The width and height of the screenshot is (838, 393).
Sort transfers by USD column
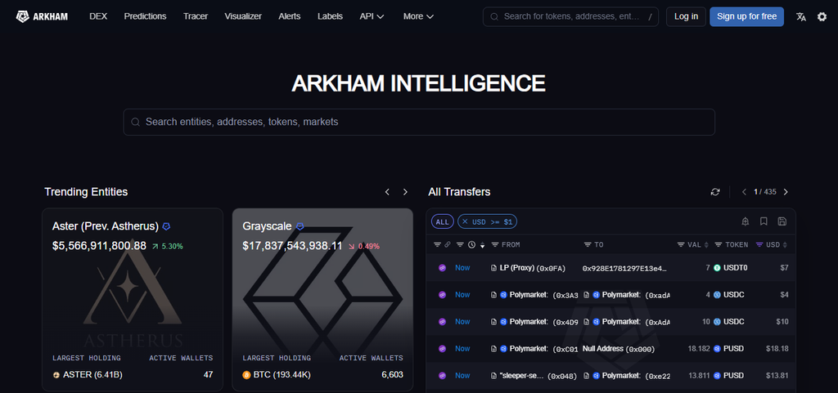click(785, 245)
